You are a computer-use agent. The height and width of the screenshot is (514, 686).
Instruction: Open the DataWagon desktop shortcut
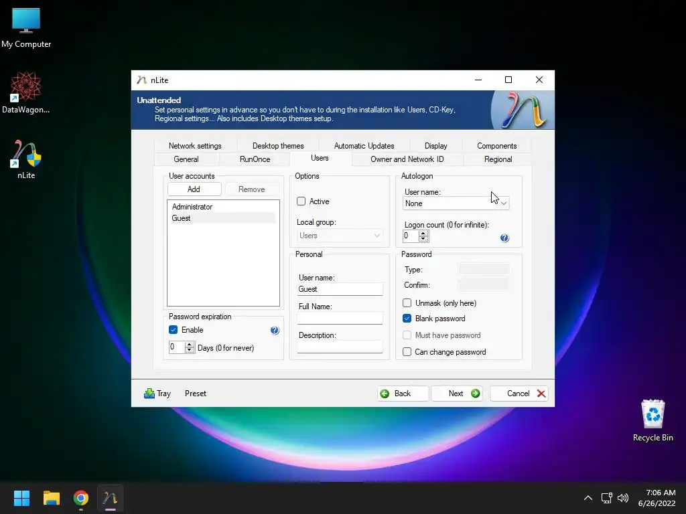click(26, 93)
